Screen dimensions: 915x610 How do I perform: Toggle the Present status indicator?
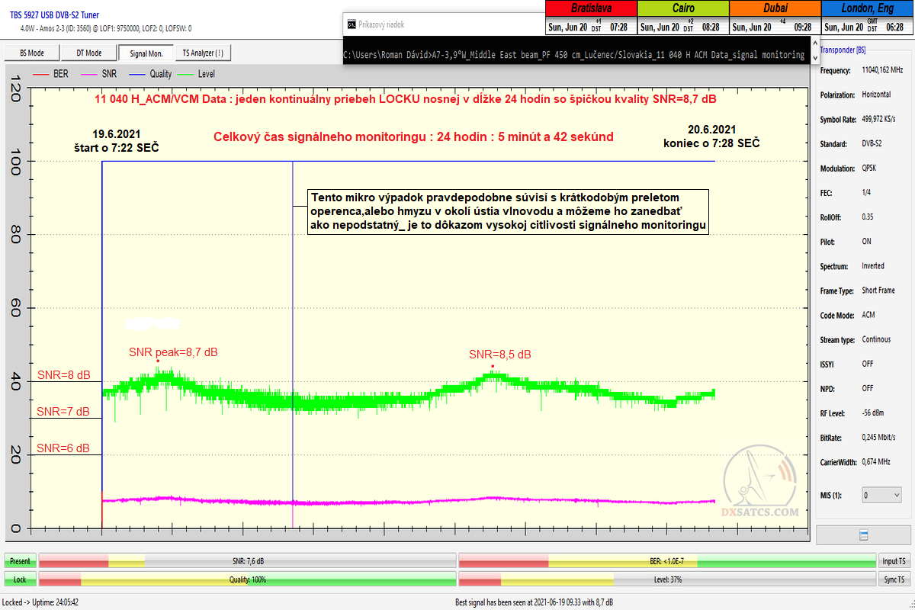pos(20,561)
